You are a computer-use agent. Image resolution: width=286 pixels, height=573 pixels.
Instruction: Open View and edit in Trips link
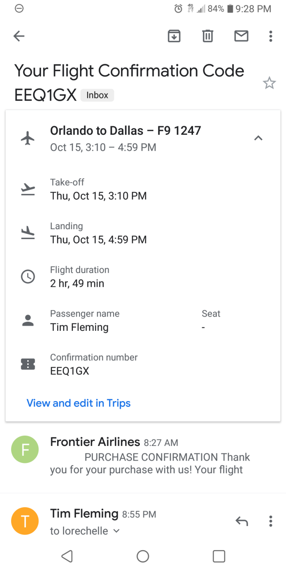(x=79, y=403)
